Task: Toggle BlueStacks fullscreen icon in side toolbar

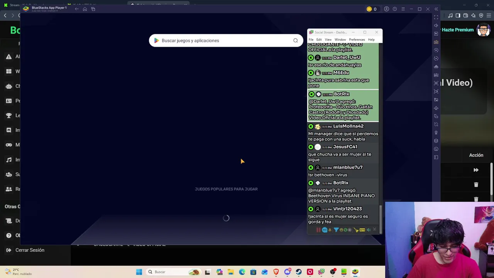Action: click(x=436, y=17)
